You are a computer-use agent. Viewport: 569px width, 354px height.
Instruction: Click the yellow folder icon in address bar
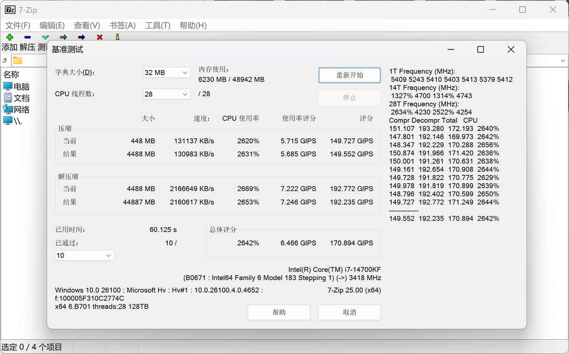(18, 60)
